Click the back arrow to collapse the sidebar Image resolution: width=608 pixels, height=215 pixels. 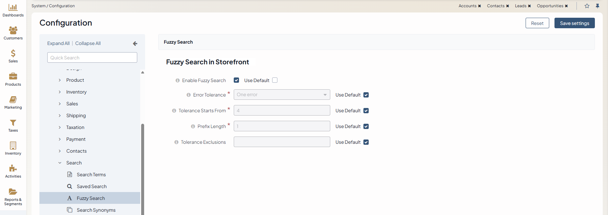pyautogui.click(x=135, y=44)
